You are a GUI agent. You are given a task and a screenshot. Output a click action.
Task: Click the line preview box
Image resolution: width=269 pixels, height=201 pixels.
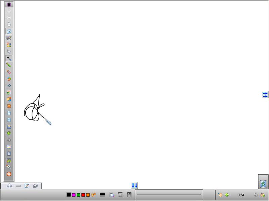(169, 195)
